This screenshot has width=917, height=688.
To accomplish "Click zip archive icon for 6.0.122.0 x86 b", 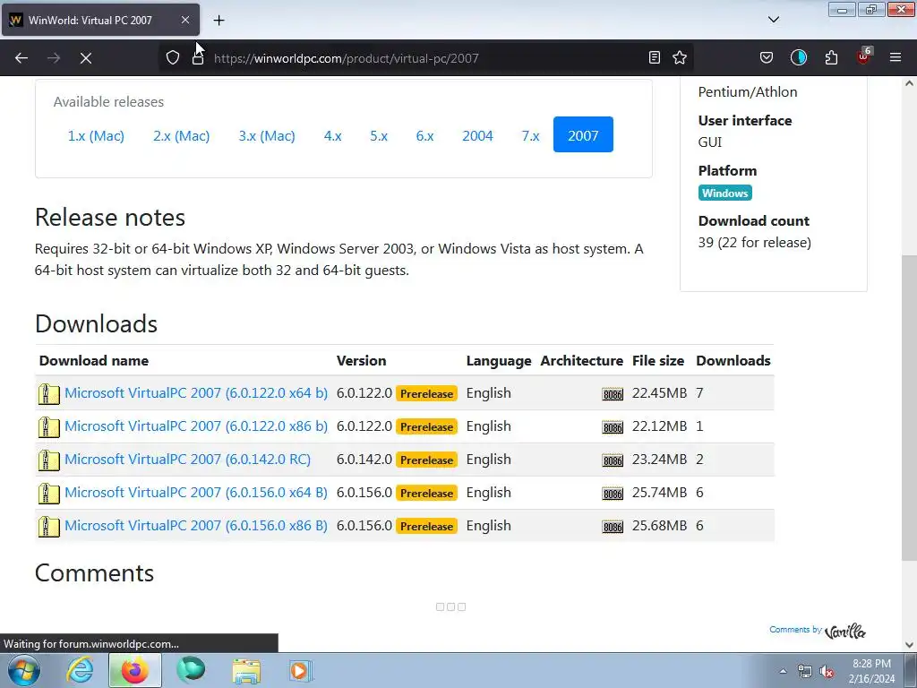I will (x=49, y=427).
